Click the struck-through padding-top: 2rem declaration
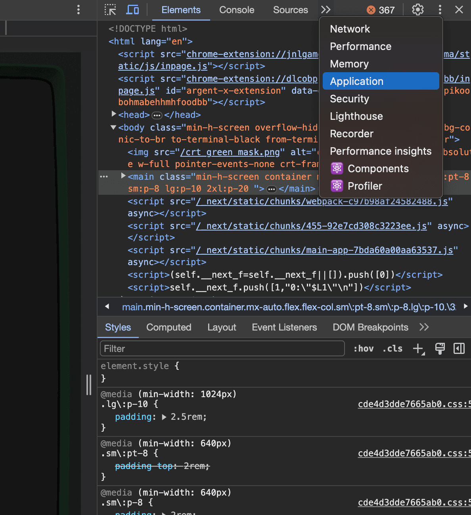 (162, 466)
